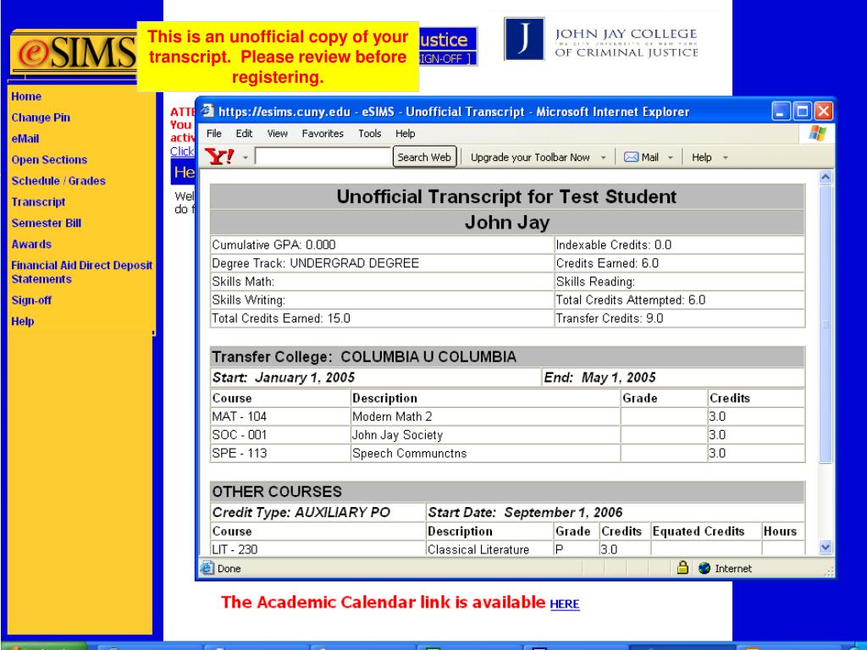This screenshot has height=650, width=867.
Task: Close the Unofficial Transcript window
Action: 823,112
